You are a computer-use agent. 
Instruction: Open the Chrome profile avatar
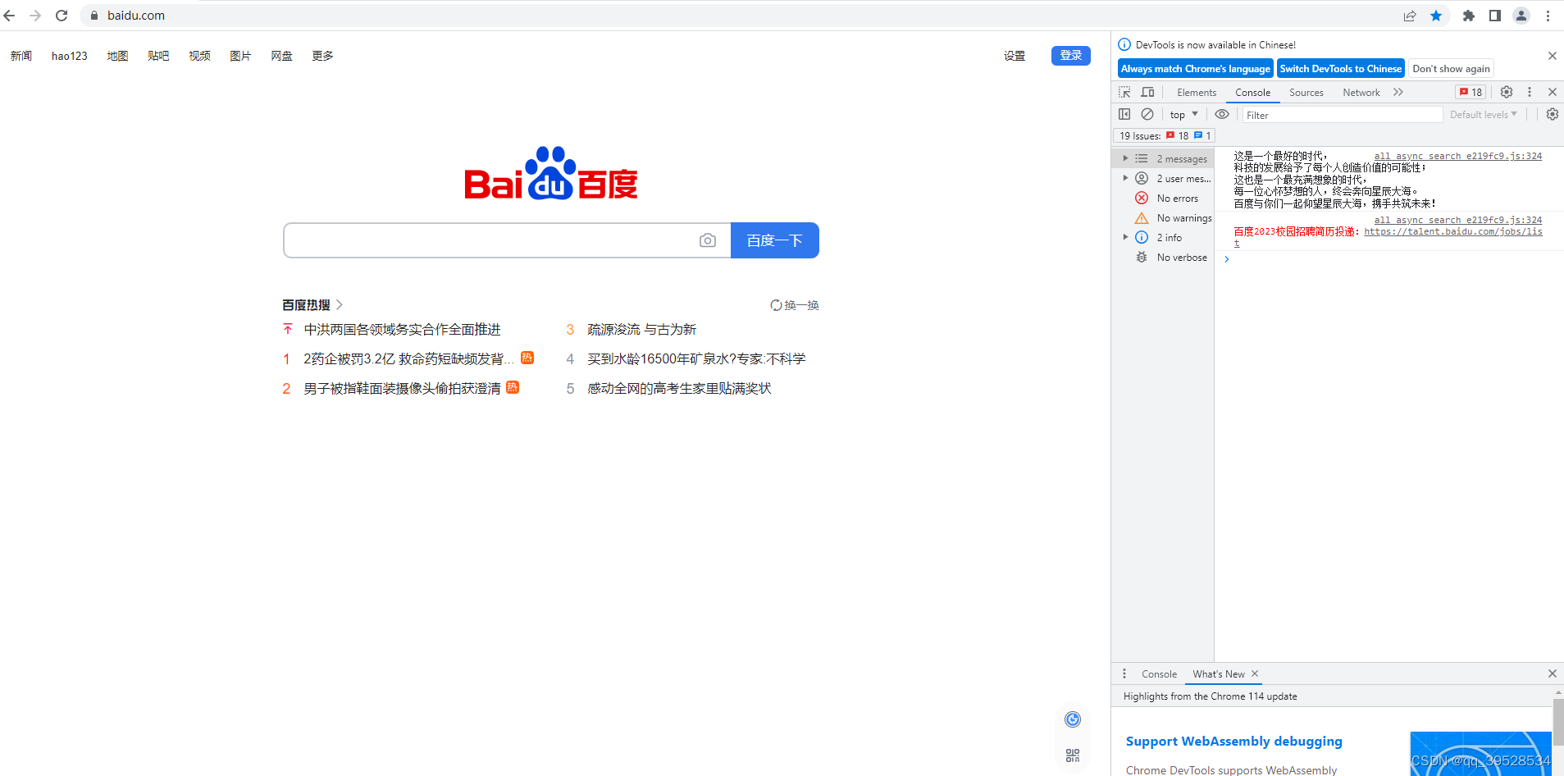coord(1521,16)
